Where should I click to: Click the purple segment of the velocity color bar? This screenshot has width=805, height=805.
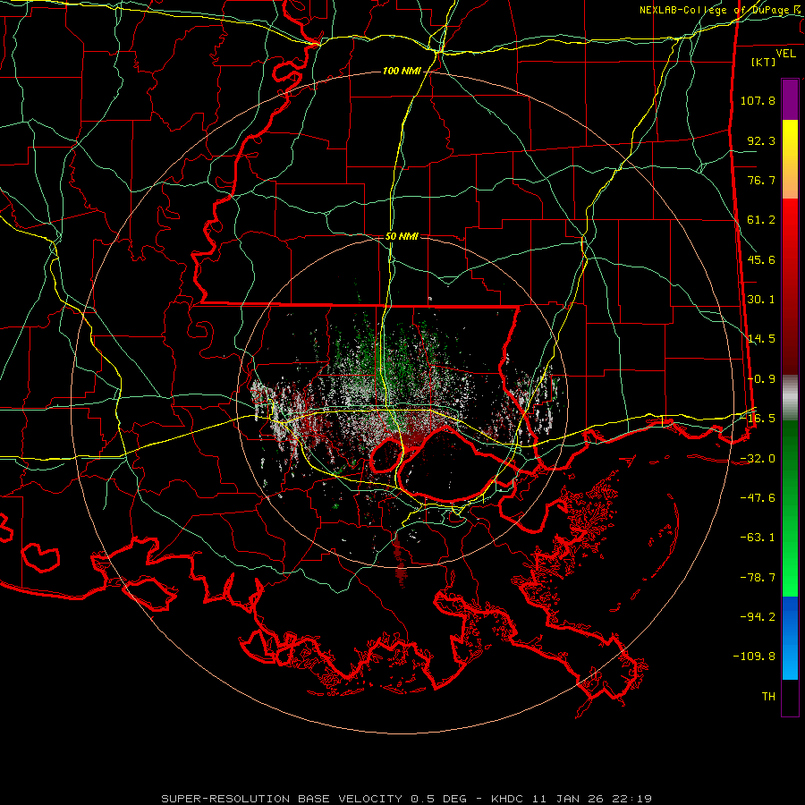pyautogui.click(x=790, y=99)
